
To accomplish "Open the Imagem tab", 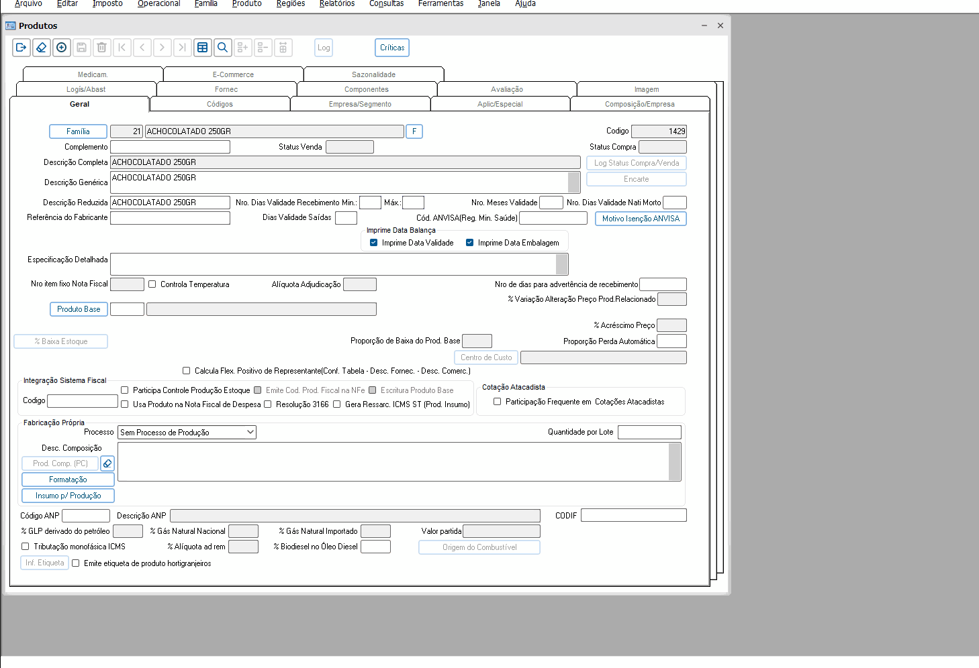I will 647,89.
